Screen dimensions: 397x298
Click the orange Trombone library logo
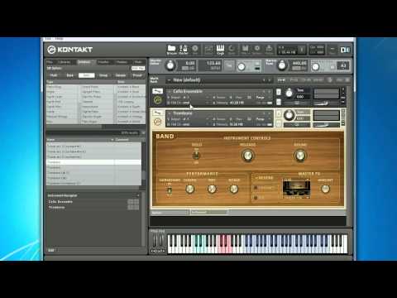tap(158, 122)
